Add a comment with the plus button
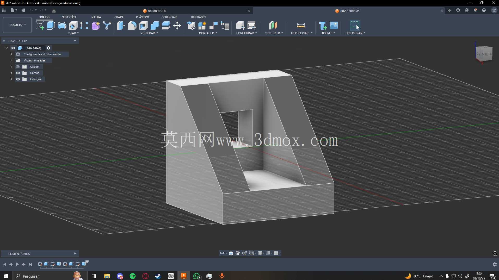Image resolution: width=499 pixels, height=280 pixels. pos(75,253)
